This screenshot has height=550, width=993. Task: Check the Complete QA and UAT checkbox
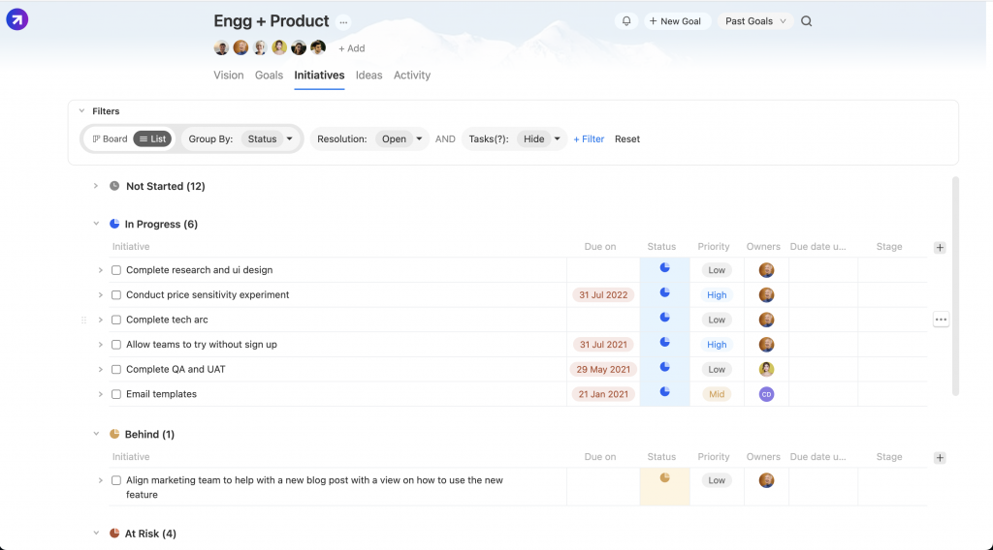(x=116, y=369)
